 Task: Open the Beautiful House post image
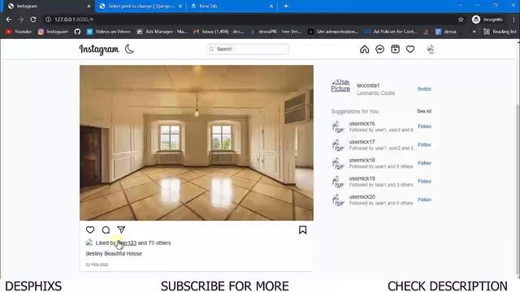click(197, 143)
